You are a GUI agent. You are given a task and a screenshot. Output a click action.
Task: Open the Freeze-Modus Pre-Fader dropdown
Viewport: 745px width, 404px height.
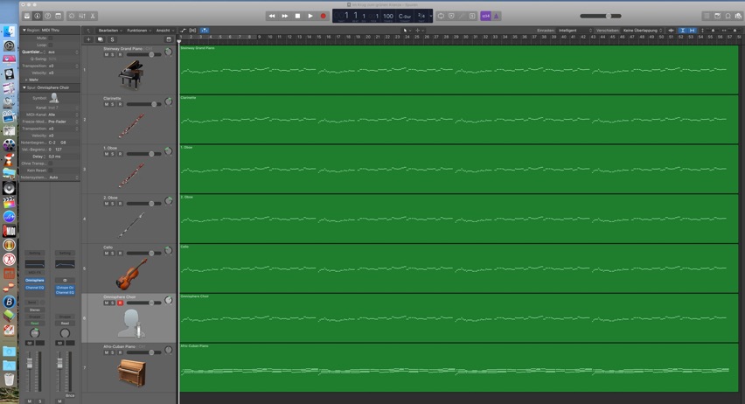(62, 122)
